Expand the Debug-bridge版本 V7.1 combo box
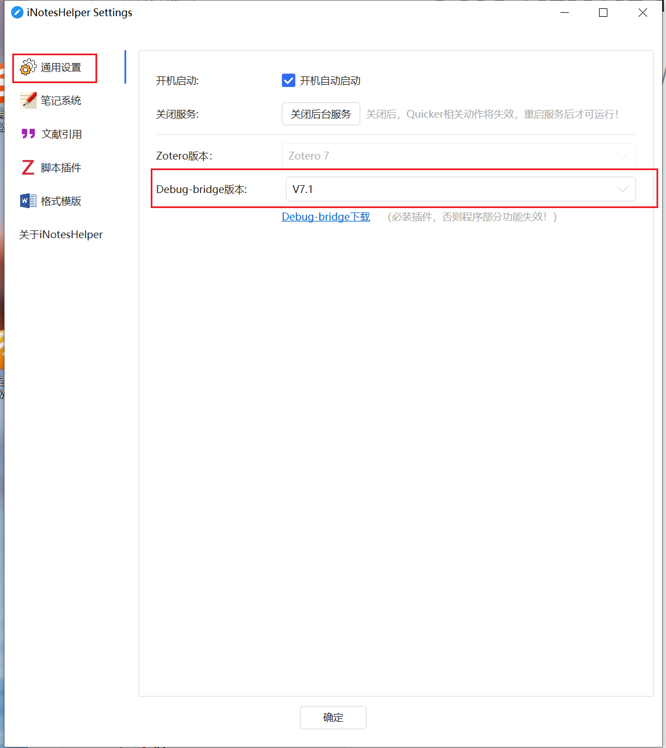 pyautogui.click(x=461, y=189)
